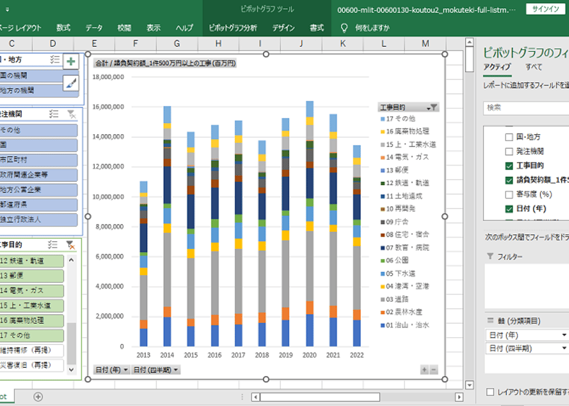Toggle multi-select on the 工事目的 slicer
Image resolution: width=569 pixels, height=406 pixels.
[x=52, y=245]
